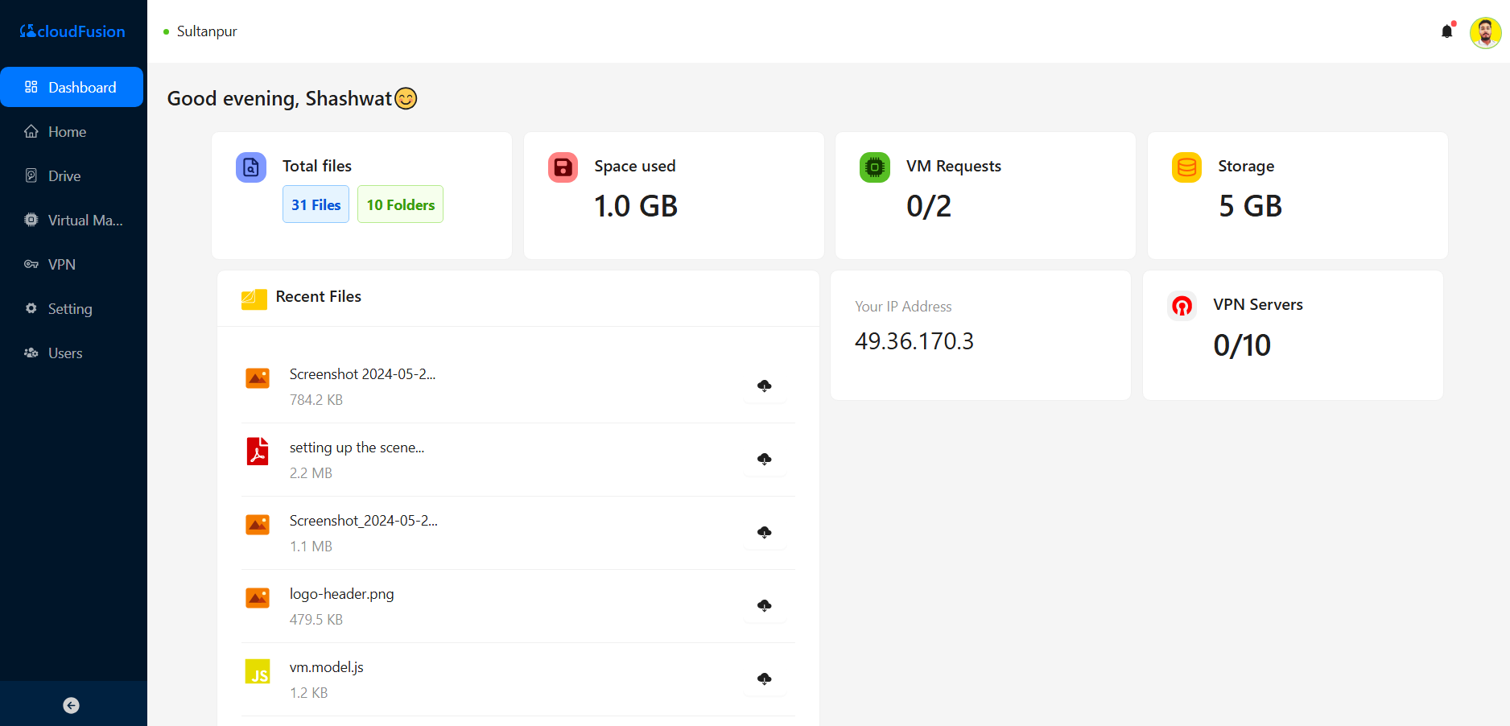This screenshot has width=1510, height=726.
Task: Click the image icon of 784.2 KB screenshot
Action: tap(258, 378)
